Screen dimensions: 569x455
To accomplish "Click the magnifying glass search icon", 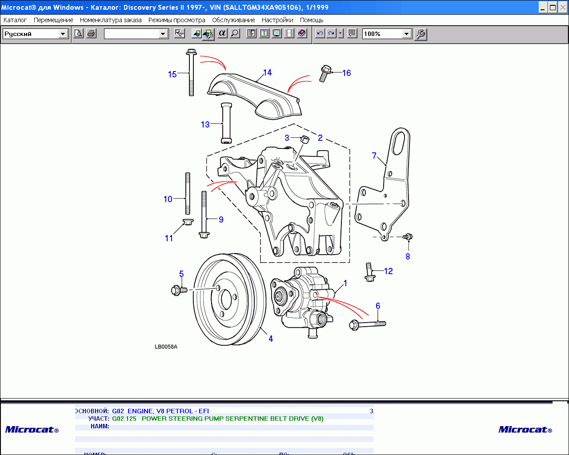I will [235, 34].
